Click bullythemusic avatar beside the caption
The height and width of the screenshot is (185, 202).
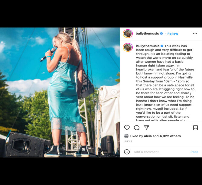[x=128, y=47]
